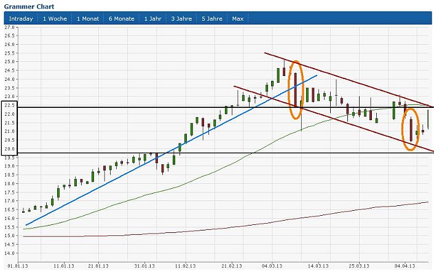This screenshot has height=274, width=434.
Task: Select the Max time range tab
Action: click(238, 18)
